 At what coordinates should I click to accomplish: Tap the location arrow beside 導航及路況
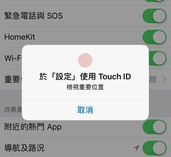click(136, 148)
